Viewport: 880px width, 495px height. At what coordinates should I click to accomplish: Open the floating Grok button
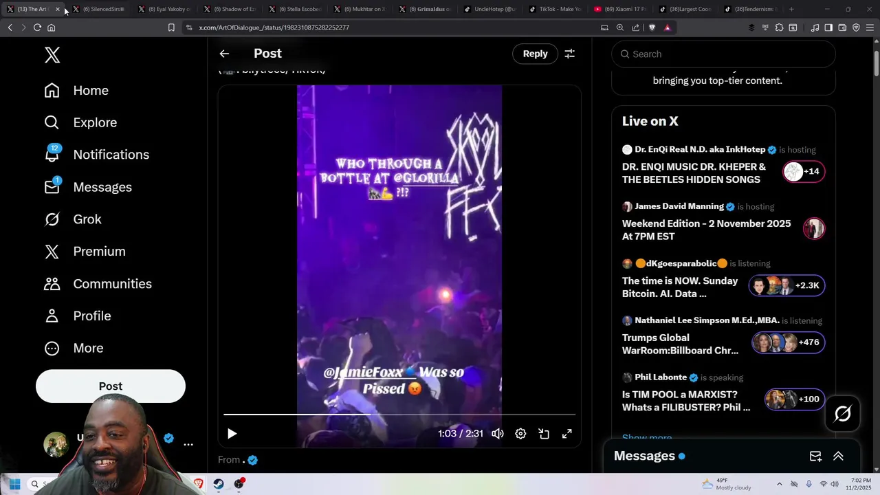pos(843,414)
